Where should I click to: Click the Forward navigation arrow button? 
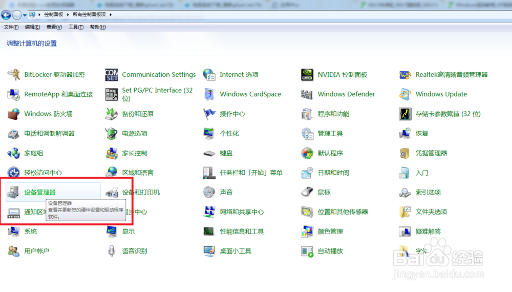click(17, 15)
